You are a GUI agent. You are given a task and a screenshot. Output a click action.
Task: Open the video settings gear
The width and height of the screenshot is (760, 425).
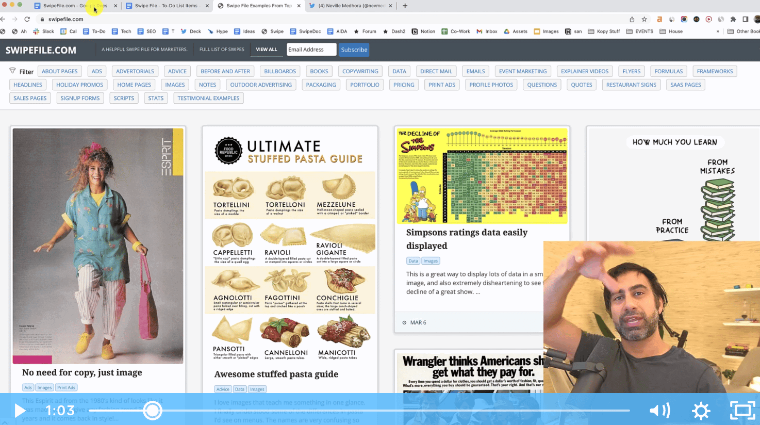(701, 411)
